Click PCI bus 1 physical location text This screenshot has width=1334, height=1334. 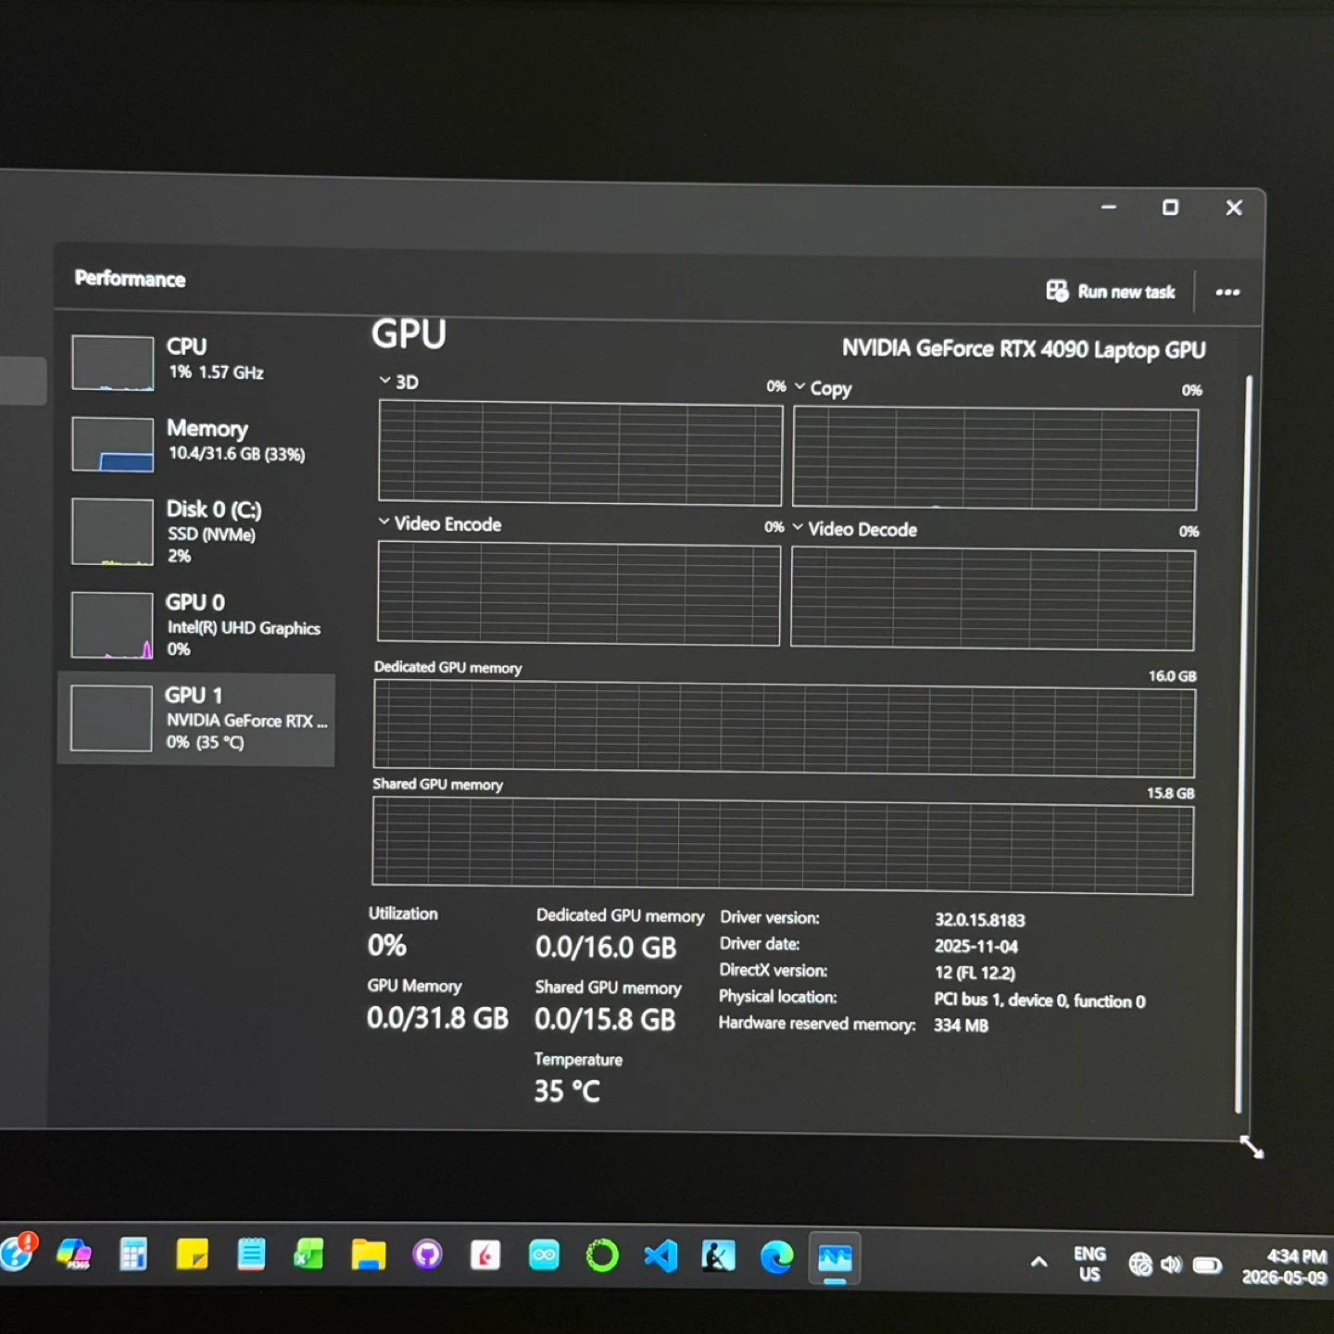[x=1039, y=1000]
